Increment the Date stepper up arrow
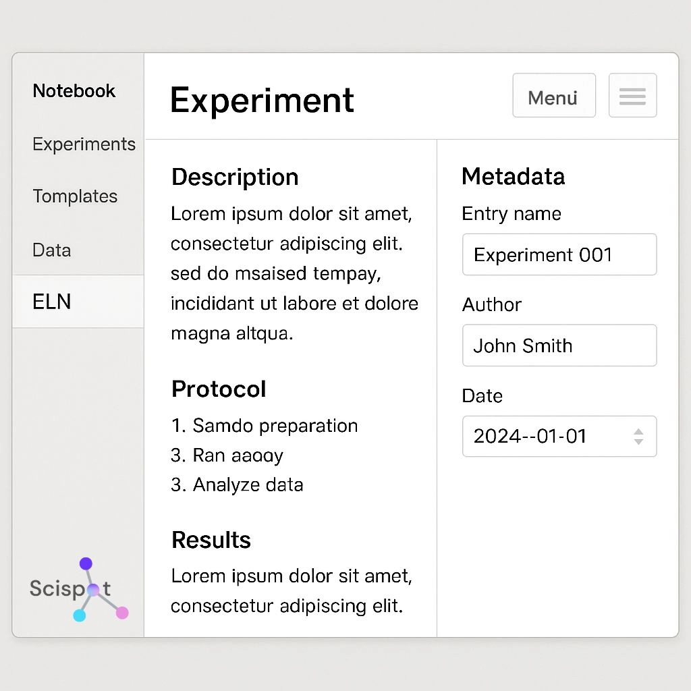Viewport: 691px width, 691px height. click(638, 431)
